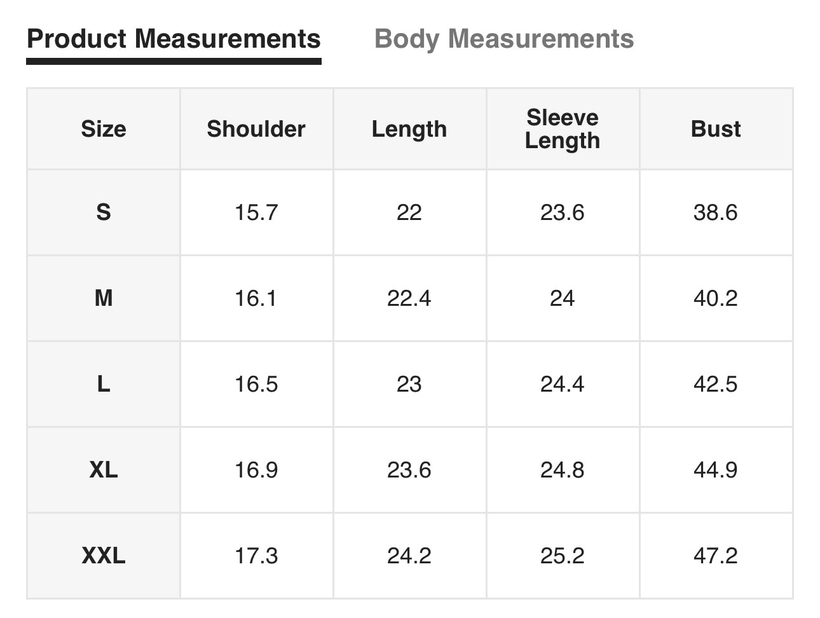
Task: Click the 24.4 sleeve length cell
Action: click(563, 383)
